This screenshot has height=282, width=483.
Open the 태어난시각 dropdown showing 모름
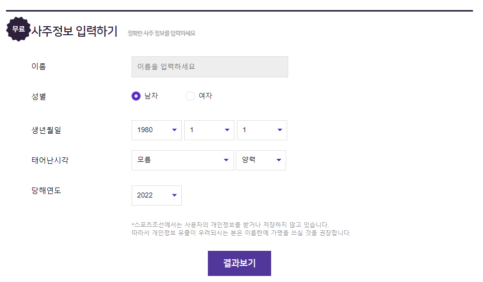183,160
